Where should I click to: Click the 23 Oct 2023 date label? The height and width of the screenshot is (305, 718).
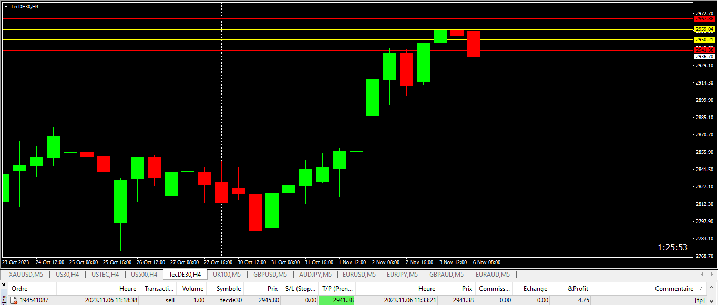click(15, 262)
